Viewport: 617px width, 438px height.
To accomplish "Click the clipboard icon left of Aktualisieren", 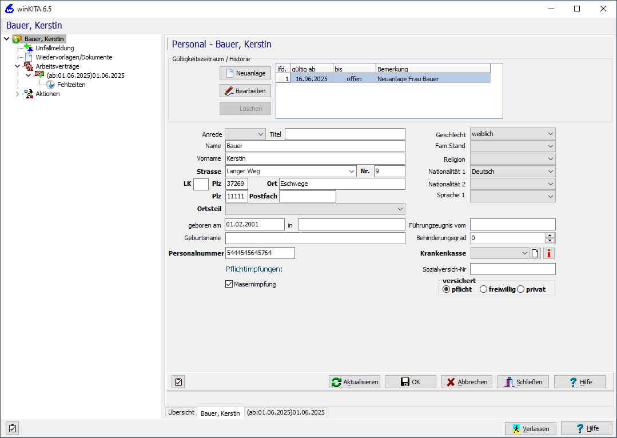I will click(x=178, y=382).
